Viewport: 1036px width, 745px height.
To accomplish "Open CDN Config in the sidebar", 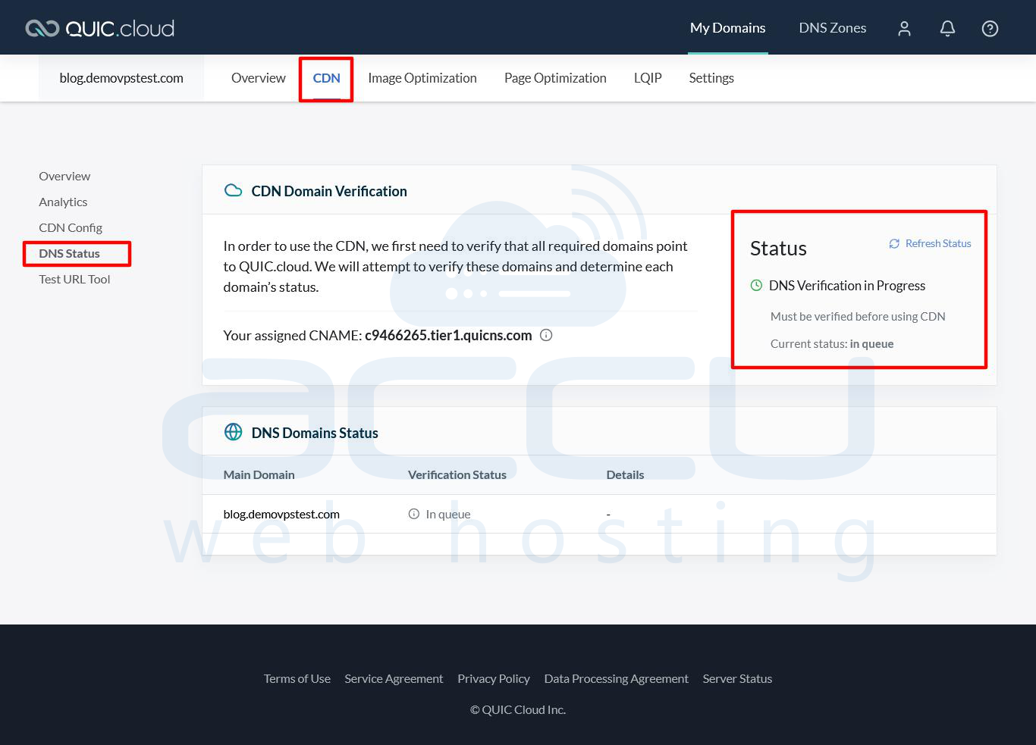I will click(71, 227).
